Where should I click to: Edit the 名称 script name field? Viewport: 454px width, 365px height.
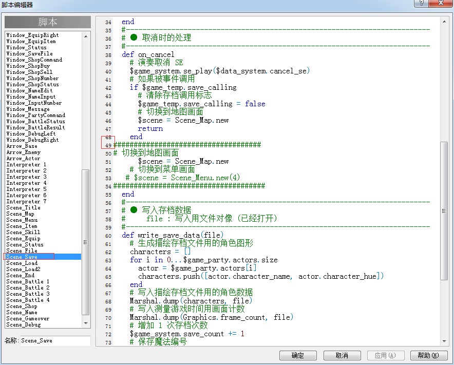(x=55, y=341)
